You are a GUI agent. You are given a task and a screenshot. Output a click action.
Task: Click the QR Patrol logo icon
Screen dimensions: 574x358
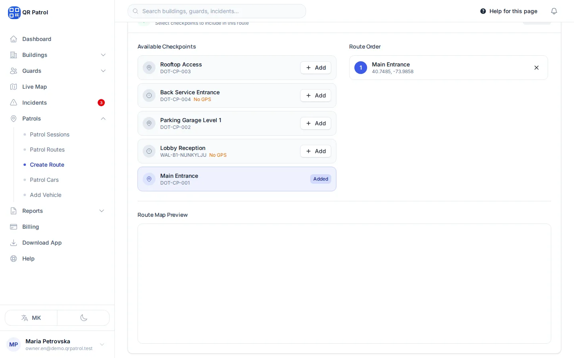click(14, 12)
